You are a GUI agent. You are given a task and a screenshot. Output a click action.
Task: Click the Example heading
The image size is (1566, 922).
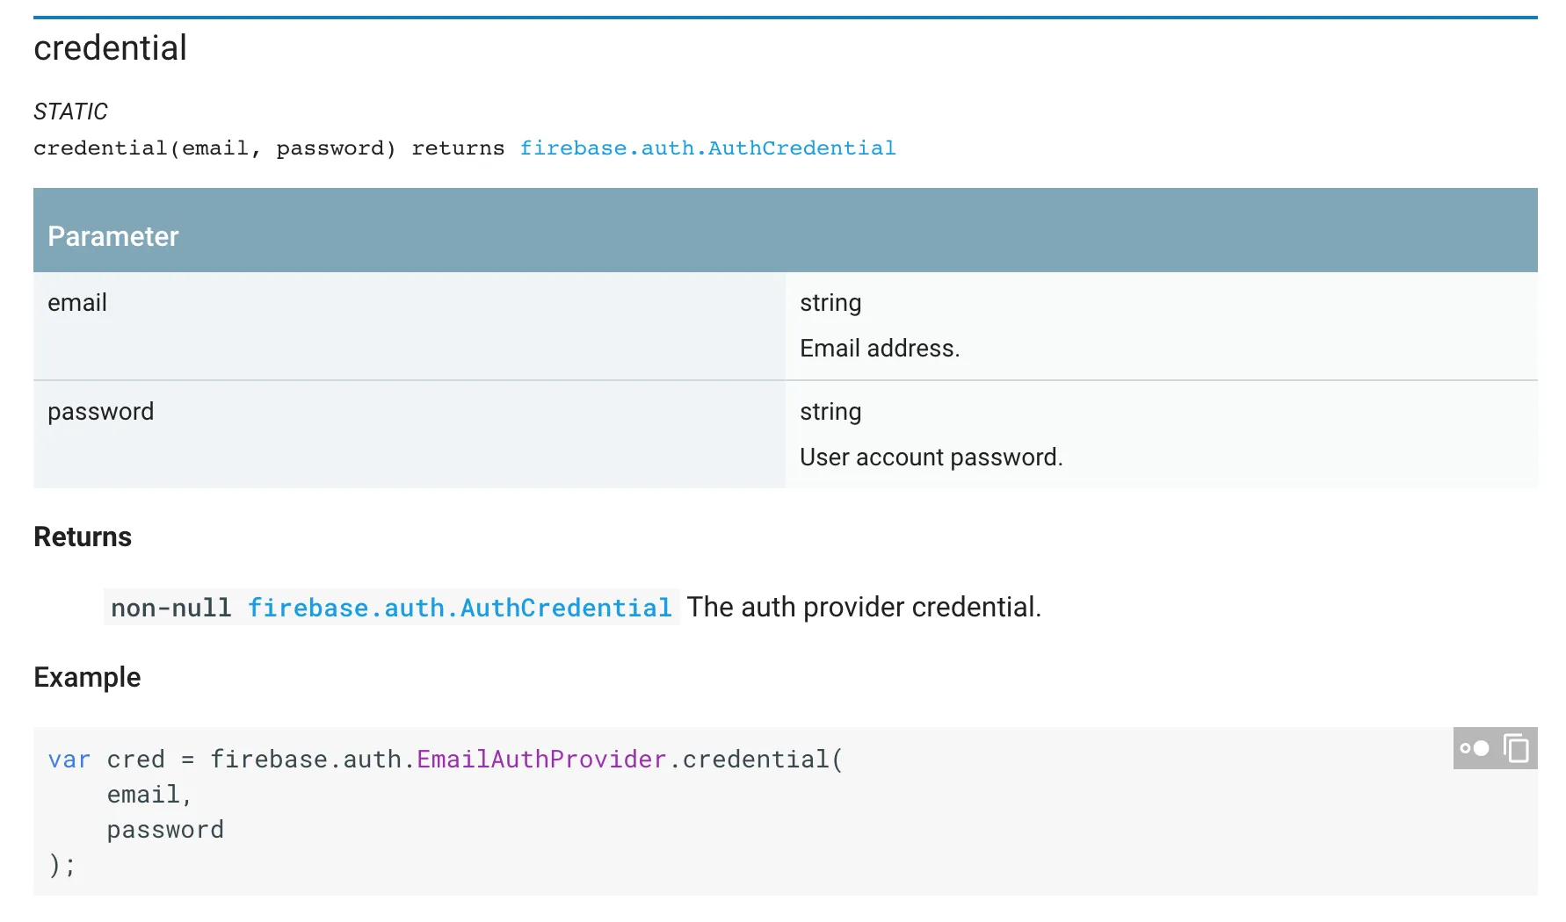click(87, 677)
